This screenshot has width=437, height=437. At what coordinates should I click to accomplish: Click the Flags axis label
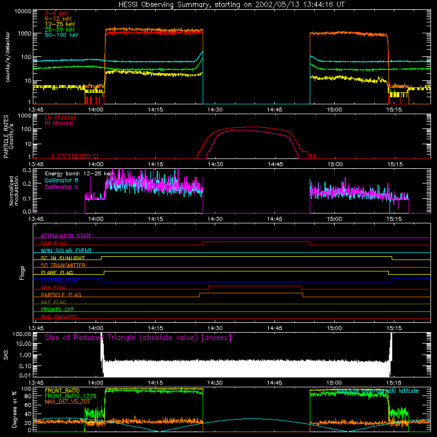coord(22,273)
